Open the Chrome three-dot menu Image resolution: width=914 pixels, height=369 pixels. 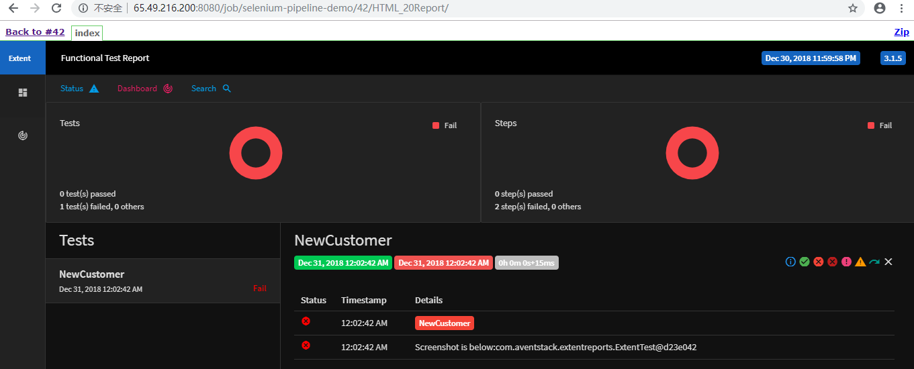pyautogui.click(x=901, y=8)
